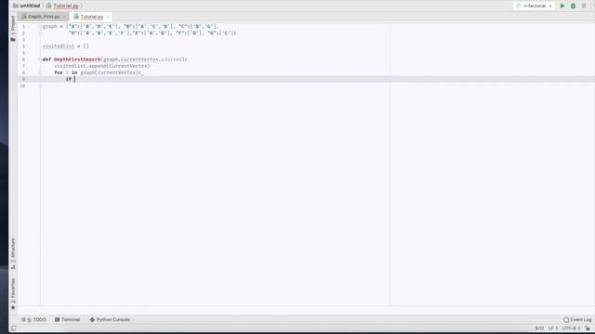Open the Structure tool window sidebar tab
This screenshot has height=334, width=595.
point(13,253)
